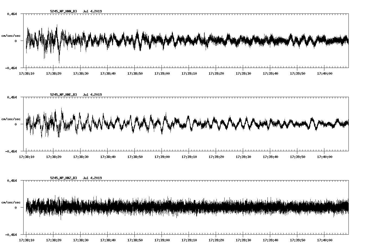Pick 17:38:50 time label under HNE plot
The width and height of the screenshot is (368, 250).
(135, 157)
